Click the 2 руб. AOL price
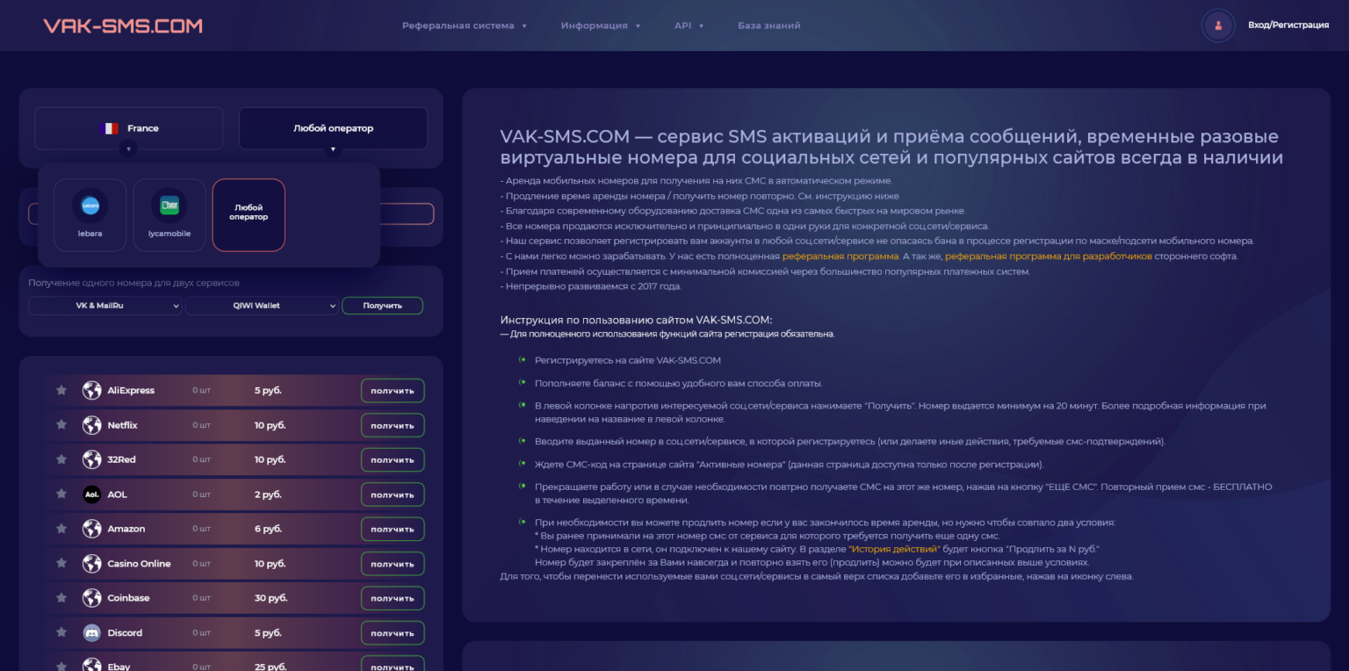This screenshot has width=1349, height=671. pos(267,494)
